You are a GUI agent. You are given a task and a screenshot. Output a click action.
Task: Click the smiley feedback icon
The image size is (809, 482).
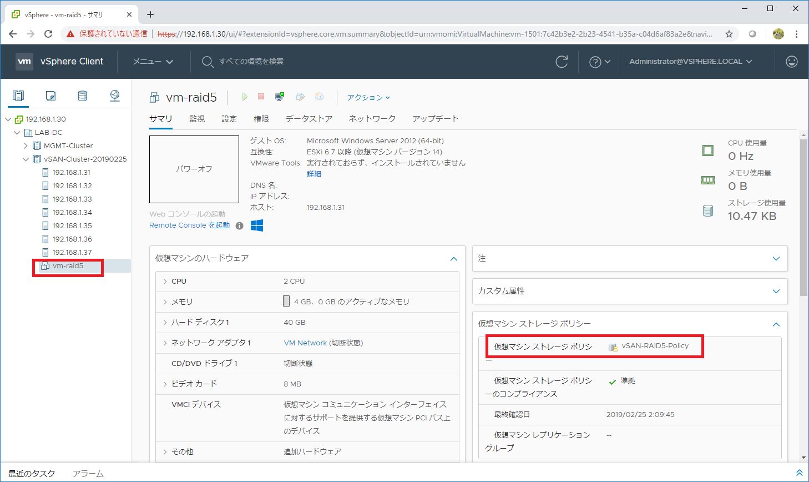(792, 62)
